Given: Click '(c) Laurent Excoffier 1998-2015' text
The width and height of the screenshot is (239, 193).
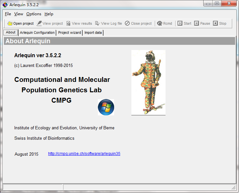Looking at the screenshot, I should [44, 66].
